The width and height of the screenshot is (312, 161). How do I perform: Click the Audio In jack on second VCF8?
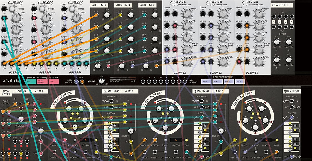point(210,50)
